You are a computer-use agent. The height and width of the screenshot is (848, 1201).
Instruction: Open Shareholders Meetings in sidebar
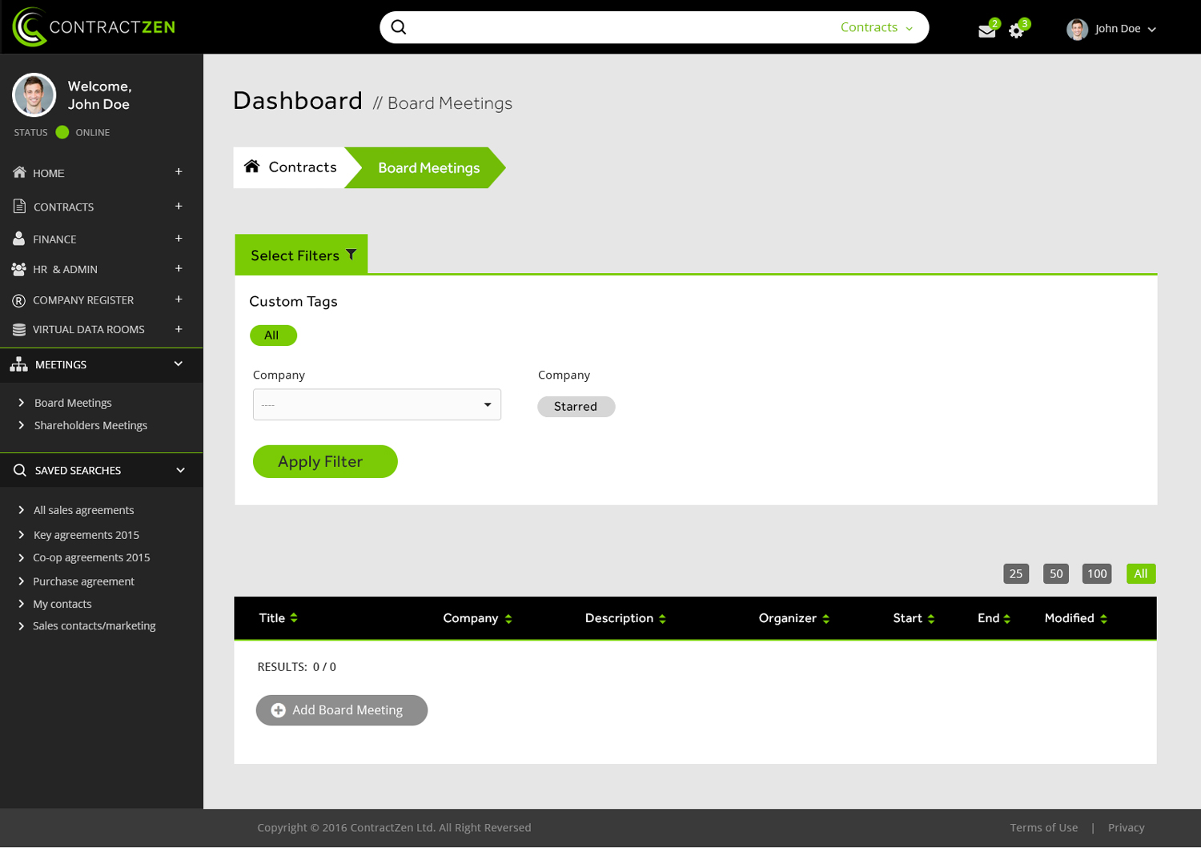click(90, 425)
